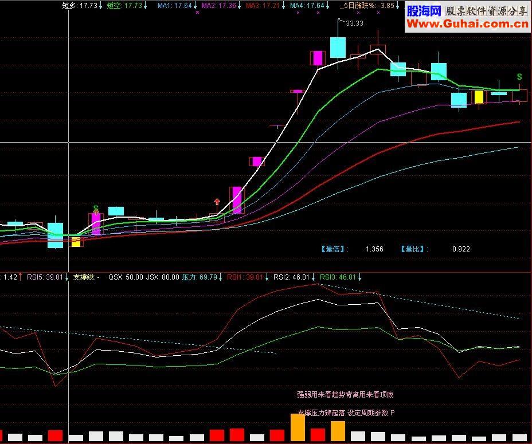Select the _5日涨跌%: -3.85 label
Viewport: 532px width, 444px height.
tap(367, 6)
